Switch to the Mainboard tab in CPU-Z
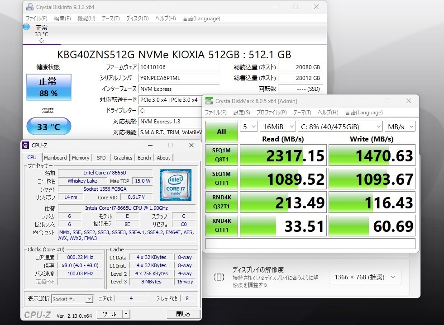Image resolution: width=444 pixels, height=325 pixels. [55, 158]
